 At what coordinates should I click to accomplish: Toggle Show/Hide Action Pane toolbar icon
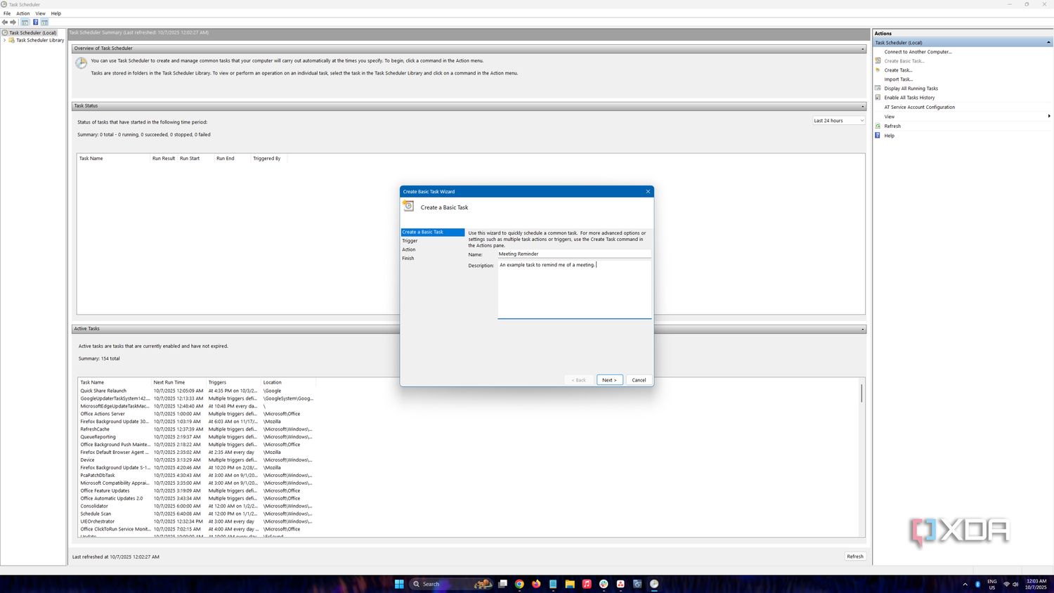[x=44, y=22]
